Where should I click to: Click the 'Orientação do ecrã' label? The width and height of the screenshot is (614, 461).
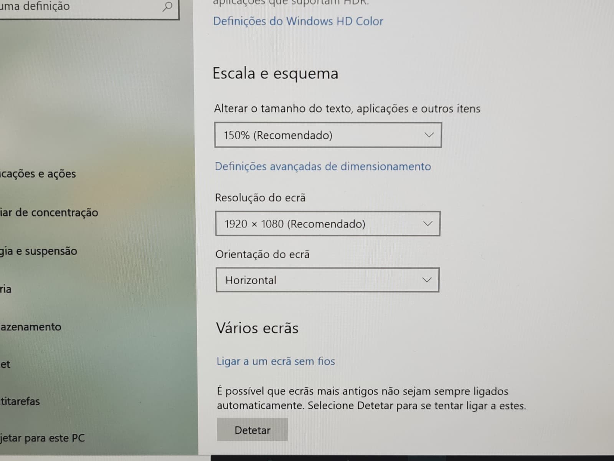coord(262,254)
